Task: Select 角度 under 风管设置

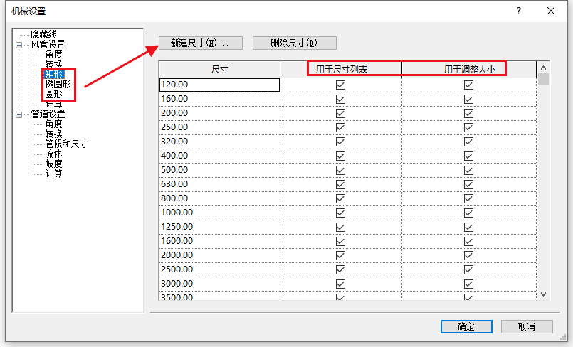Action: coord(53,54)
